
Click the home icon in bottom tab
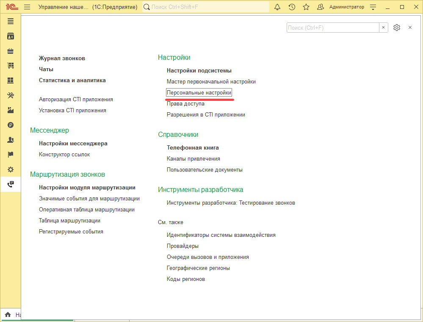tap(8, 315)
